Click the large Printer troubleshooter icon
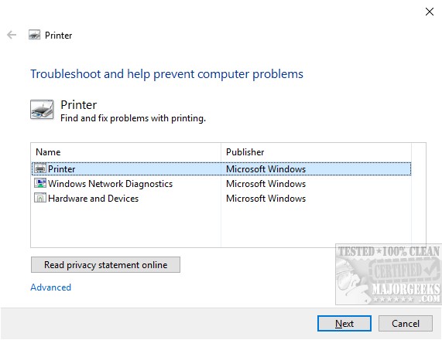 point(42,110)
